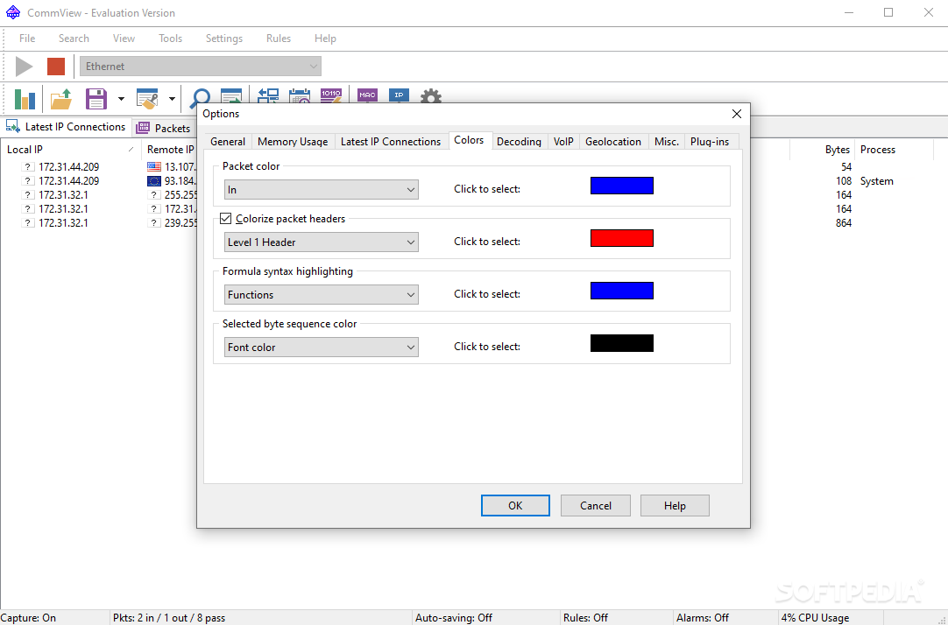Click the scheduler calendar icon
This screenshot has height=625, width=948.
pyautogui.click(x=300, y=95)
